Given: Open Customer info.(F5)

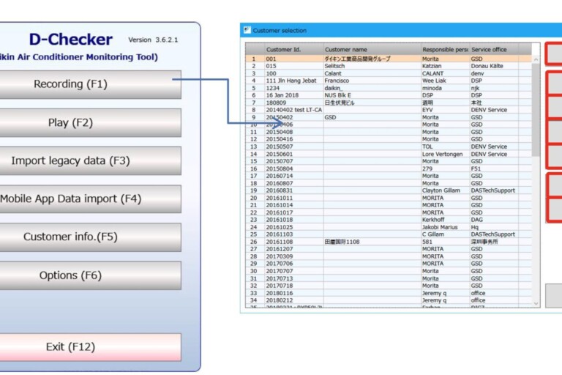Looking at the screenshot, I should click(89, 237).
